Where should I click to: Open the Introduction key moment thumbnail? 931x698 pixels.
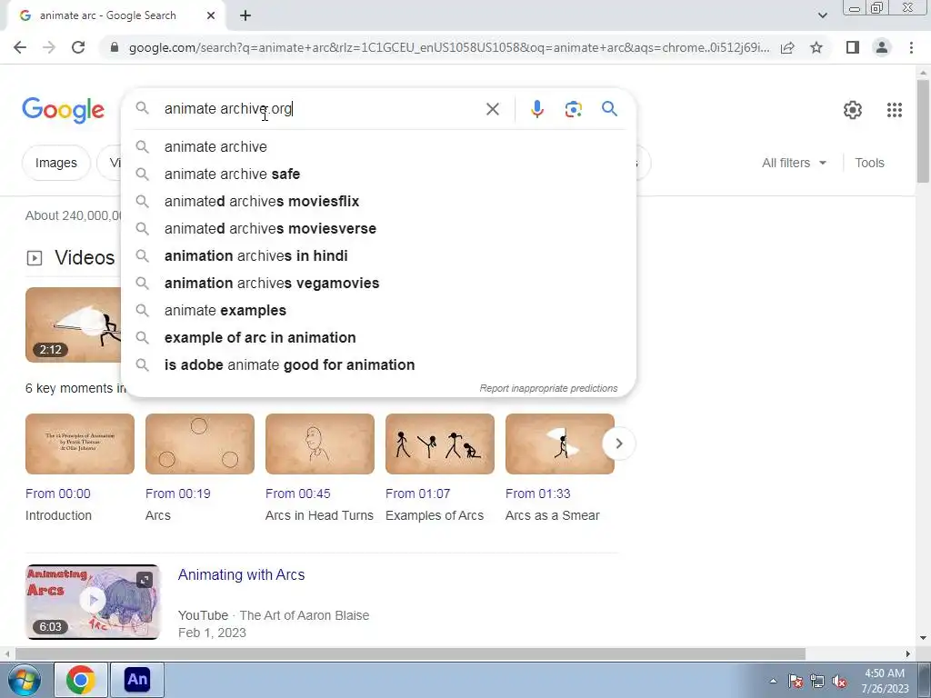pyautogui.click(x=80, y=444)
